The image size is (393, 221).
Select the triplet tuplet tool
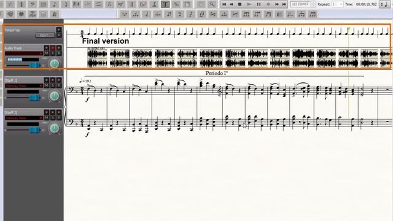pyautogui.click(x=87, y=4)
